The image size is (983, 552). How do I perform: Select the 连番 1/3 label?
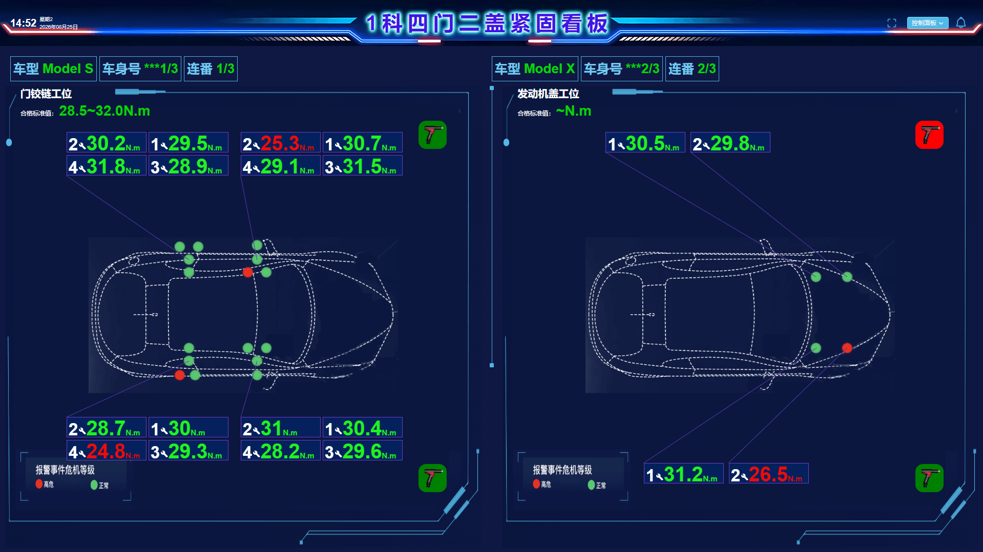(211, 69)
